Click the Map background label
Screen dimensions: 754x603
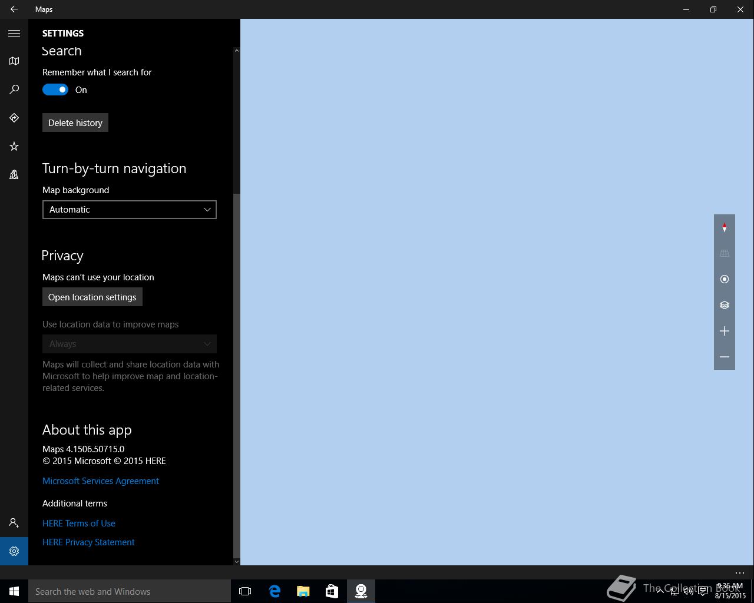[75, 190]
